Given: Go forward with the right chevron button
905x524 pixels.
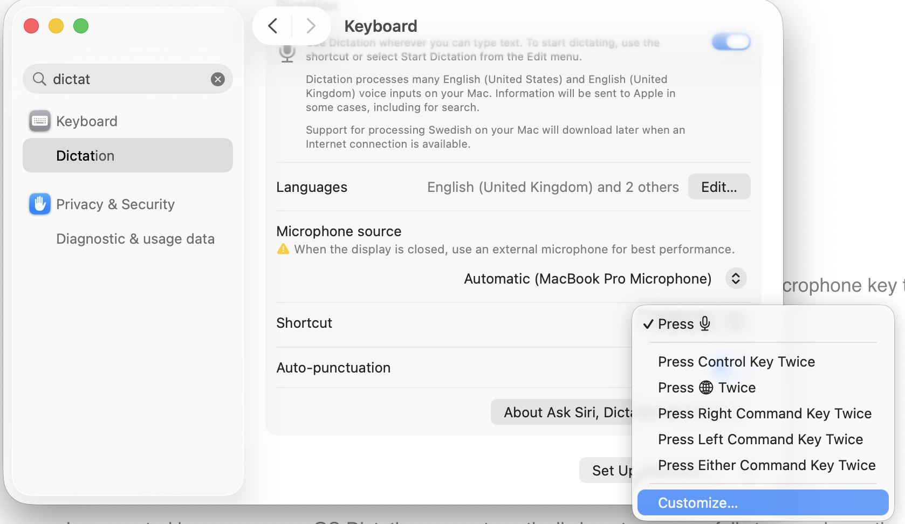Looking at the screenshot, I should (x=311, y=26).
